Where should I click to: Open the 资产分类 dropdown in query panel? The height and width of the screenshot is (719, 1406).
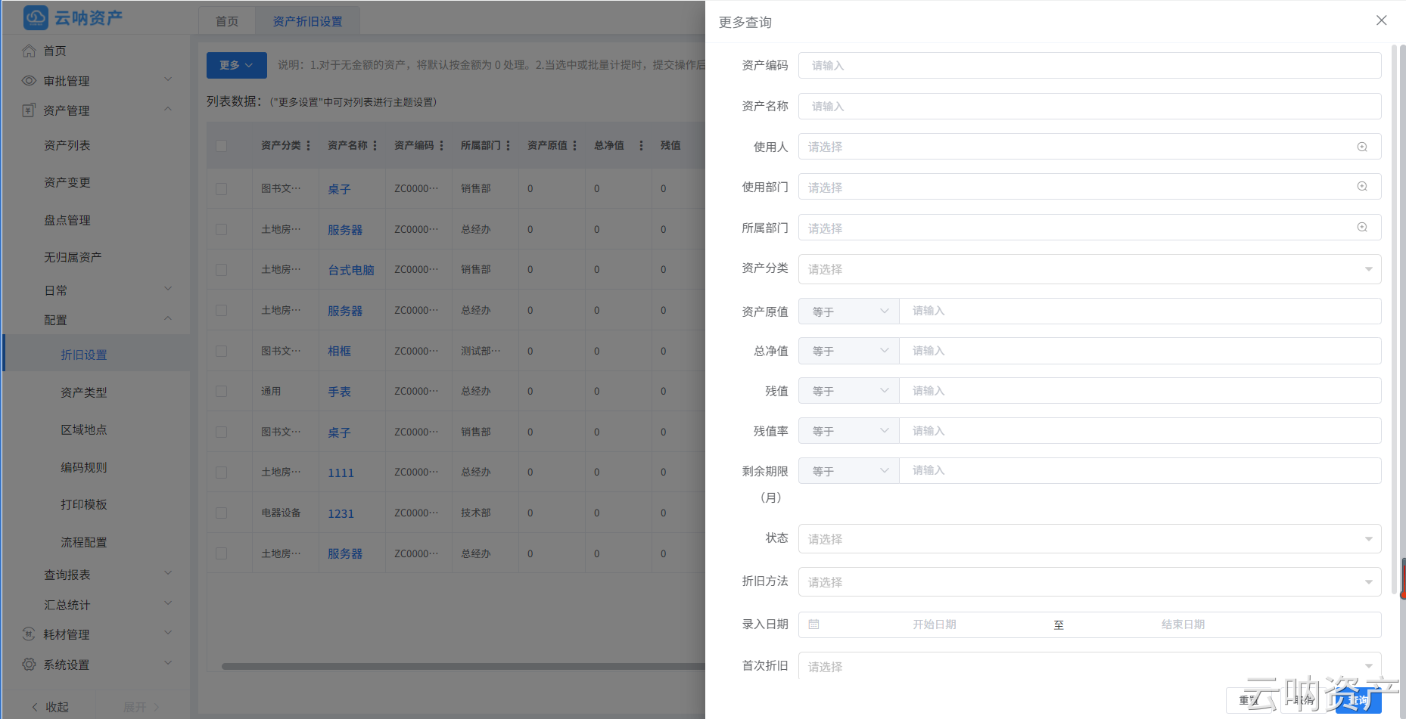[x=1090, y=269]
